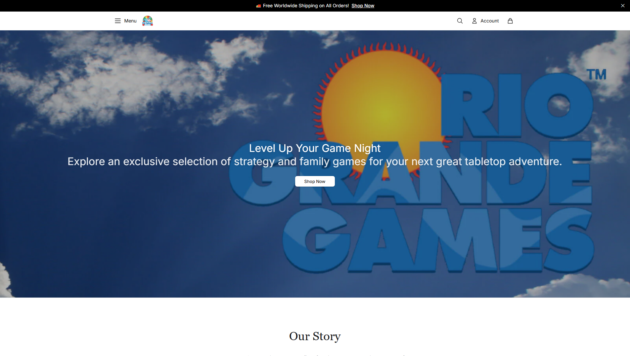Screen dimensions: 630x356
Task: Open the hamburger Menu icon
Action: coord(117,21)
